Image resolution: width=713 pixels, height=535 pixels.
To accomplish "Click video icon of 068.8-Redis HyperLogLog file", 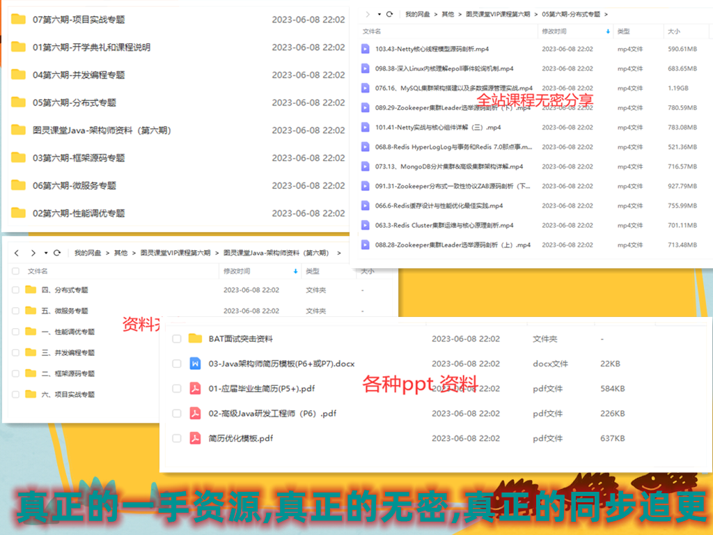I will pos(365,146).
